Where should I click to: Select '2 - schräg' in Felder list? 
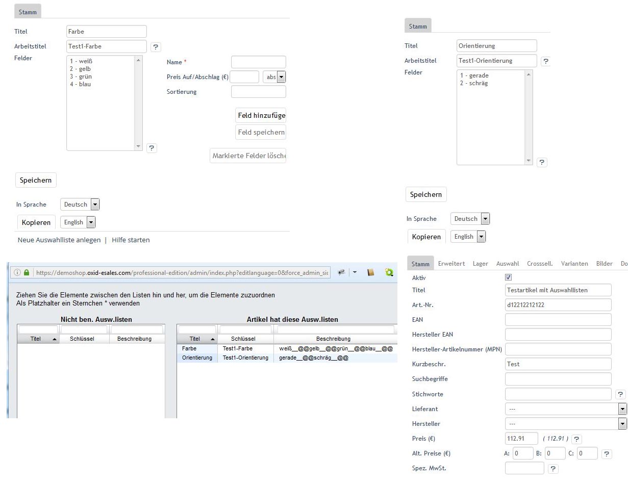473,83
